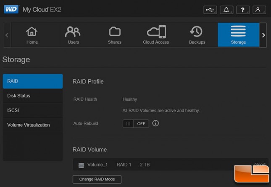The height and width of the screenshot is (187, 271).
Task: Open the Shares tab
Action: tap(115, 35)
